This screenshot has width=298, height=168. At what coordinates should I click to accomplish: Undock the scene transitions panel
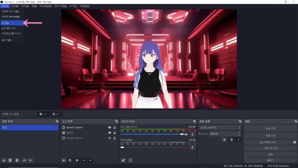[x=240, y=121]
